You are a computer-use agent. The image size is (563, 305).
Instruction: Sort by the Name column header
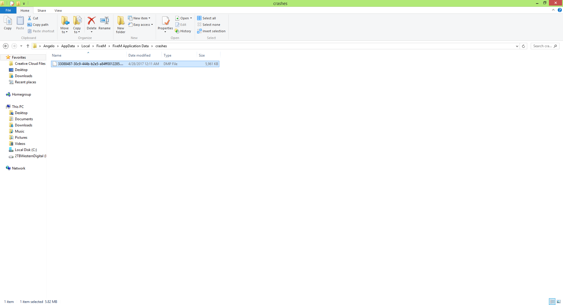(x=88, y=55)
